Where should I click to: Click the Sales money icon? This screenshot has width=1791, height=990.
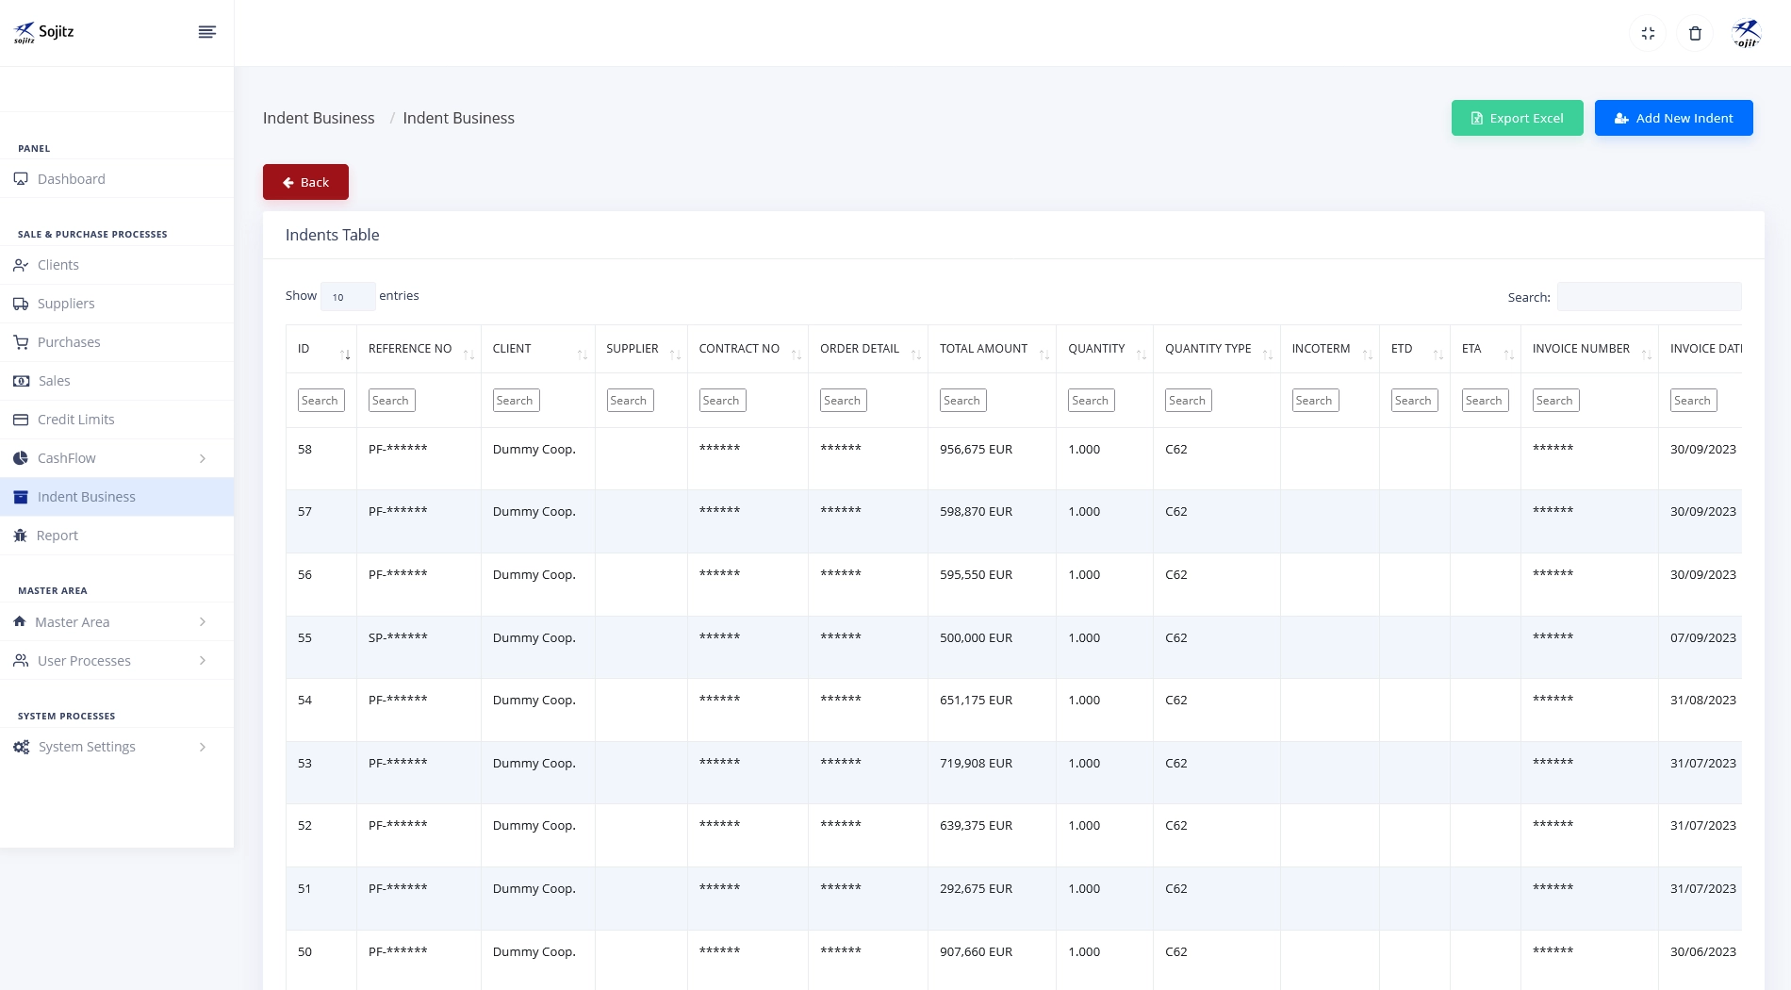[21, 381]
